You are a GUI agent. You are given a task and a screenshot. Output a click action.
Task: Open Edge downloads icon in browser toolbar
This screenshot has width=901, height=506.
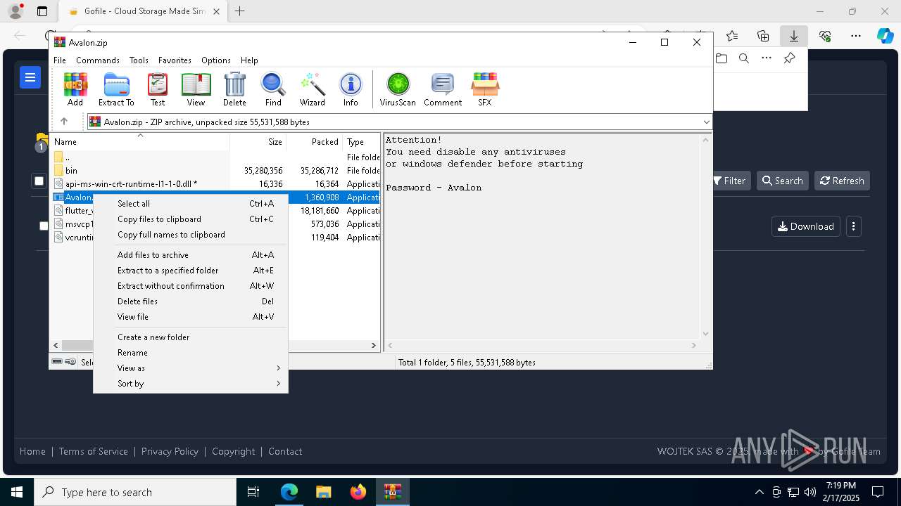pos(793,36)
